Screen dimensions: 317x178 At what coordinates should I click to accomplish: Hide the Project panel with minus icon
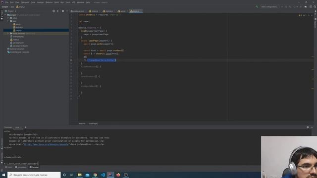point(67,11)
